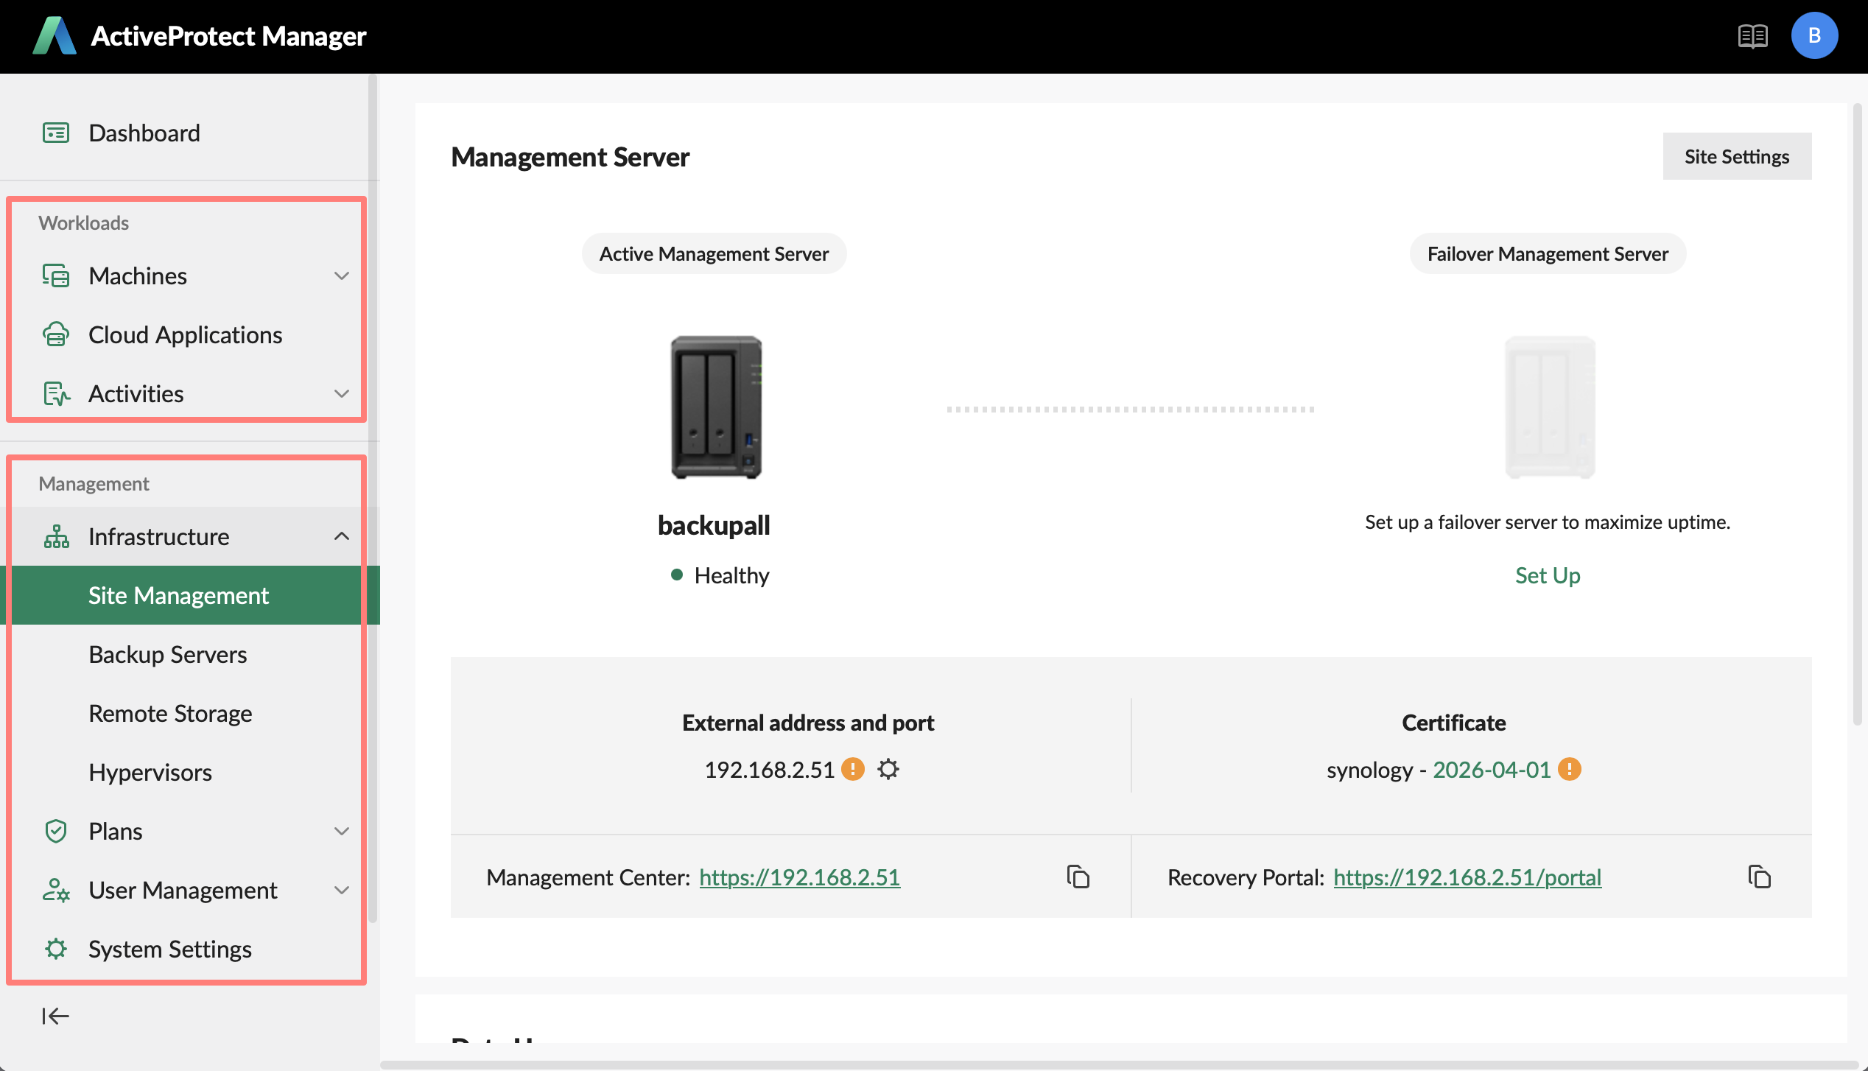Click the Infrastructure network icon
The image size is (1868, 1071).
(x=56, y=536)
